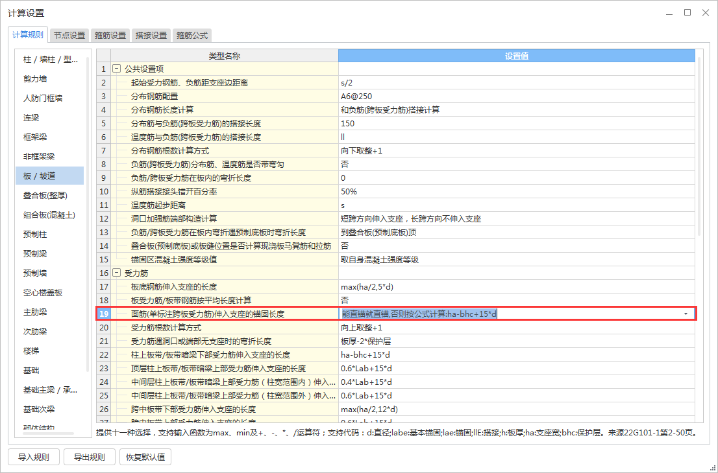Select 人防门框墙 in the sidebar
This screenshot has height=473, width=718.
click(x=51, y=98)
